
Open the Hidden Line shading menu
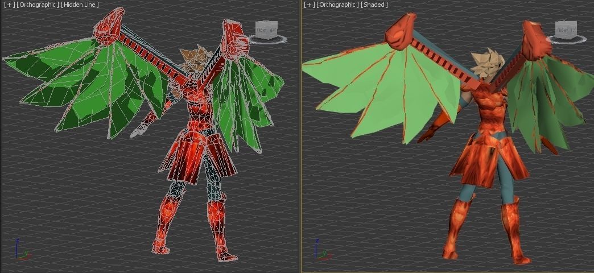tap(80, 5)
